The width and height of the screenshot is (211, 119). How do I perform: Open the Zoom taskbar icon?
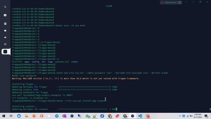coord(102,116)
